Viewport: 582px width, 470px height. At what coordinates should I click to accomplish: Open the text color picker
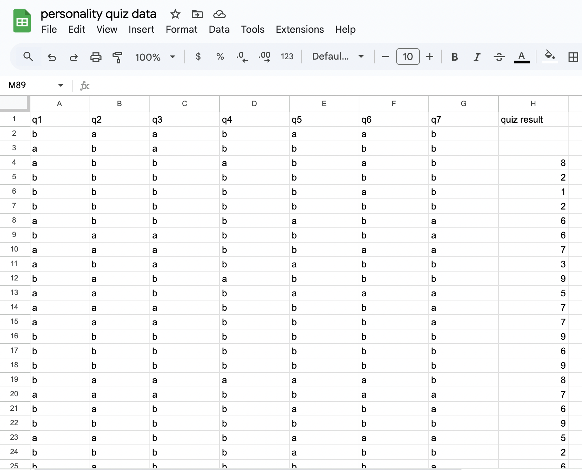point(522,57)
